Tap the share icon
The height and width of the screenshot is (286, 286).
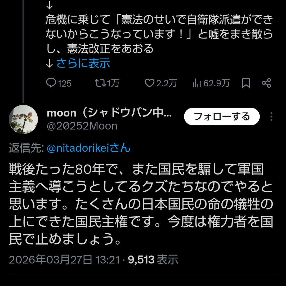tap(266, 83)
